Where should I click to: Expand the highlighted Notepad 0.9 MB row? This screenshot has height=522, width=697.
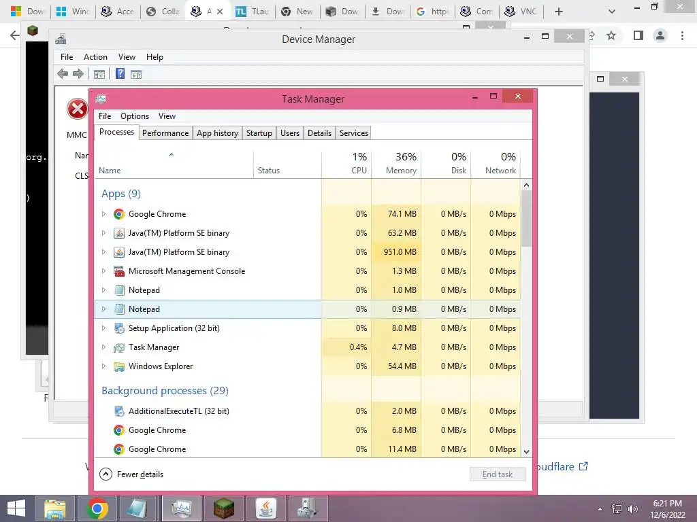(x=103, y=309)
